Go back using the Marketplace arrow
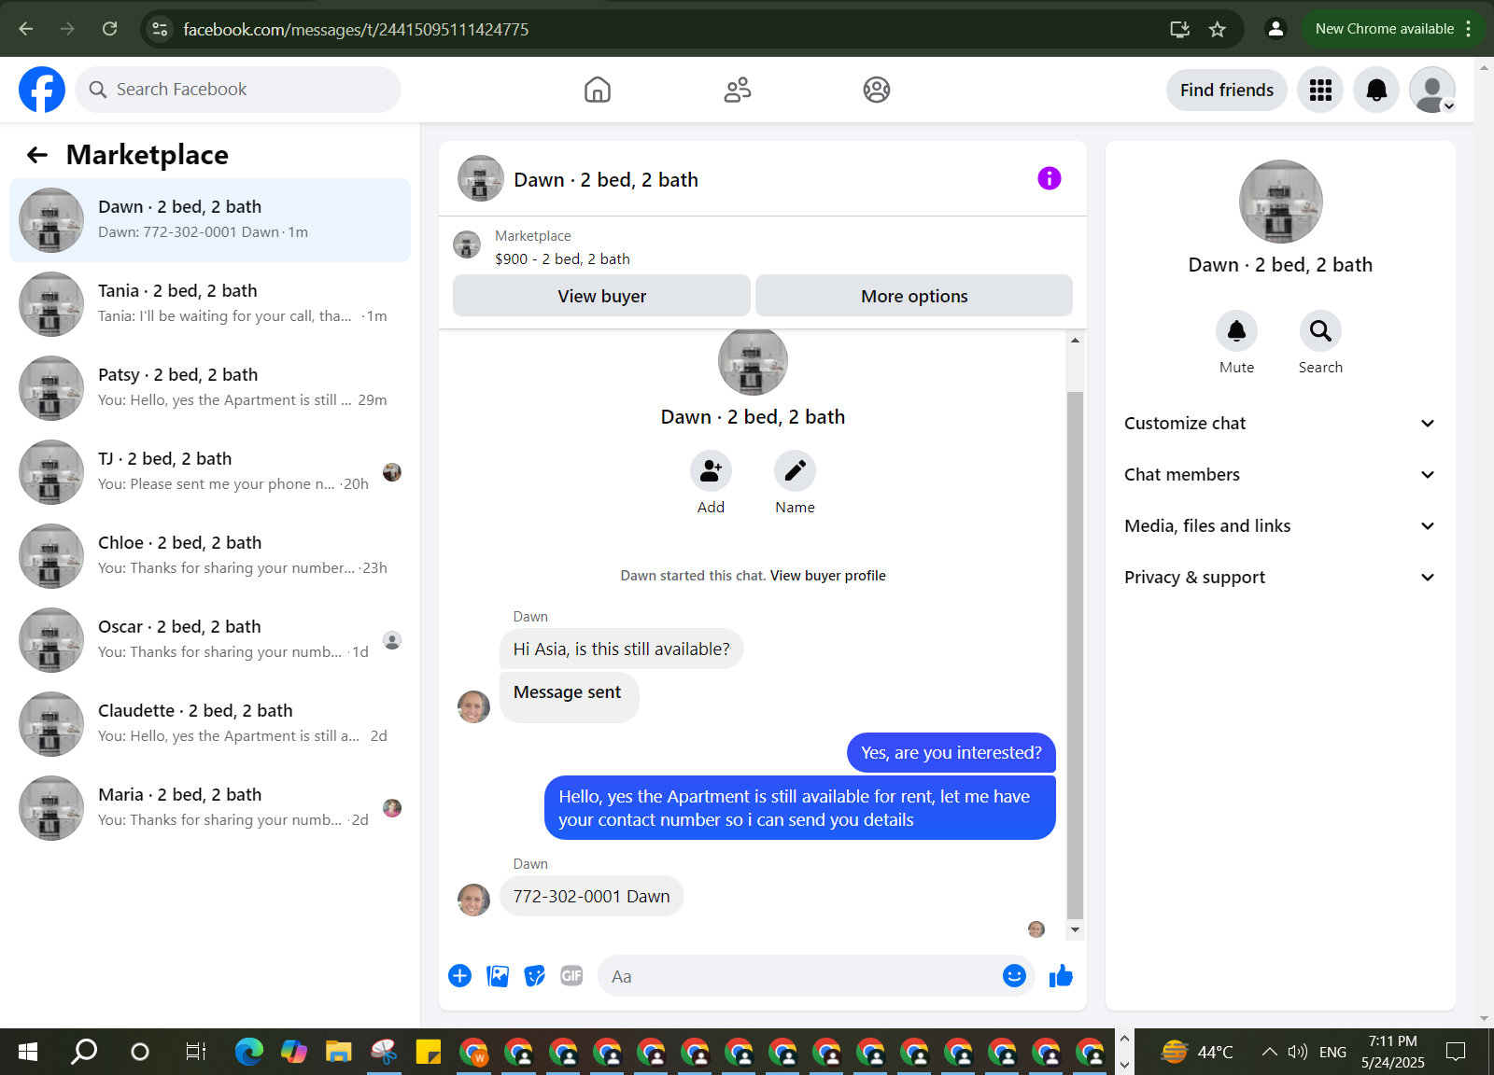The height and width of the screenshot is (1075, 1494). 37,155
